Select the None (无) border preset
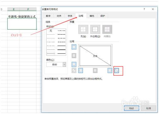The image size is (159, 114). coord(83,29)
